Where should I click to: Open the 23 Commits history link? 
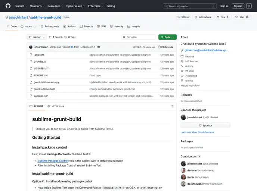click(165, 47)
